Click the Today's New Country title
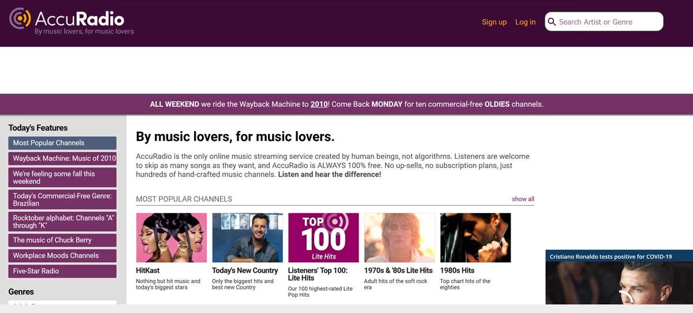693x313 pixels. (x=245, y=270)
